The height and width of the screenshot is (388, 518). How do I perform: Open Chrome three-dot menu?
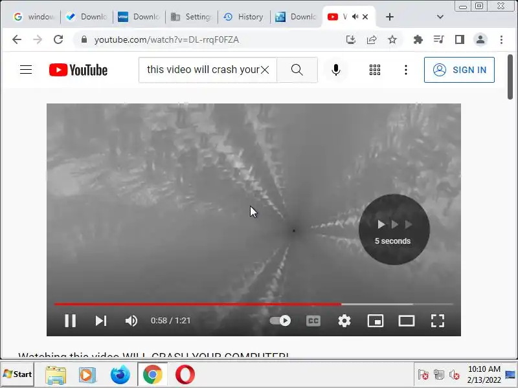[x=501, y=39]
